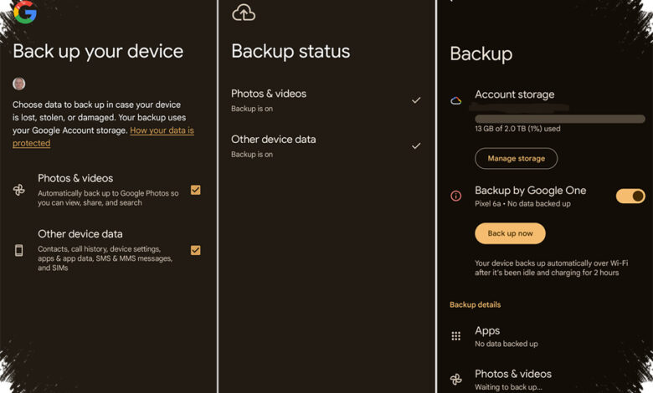The height and width of the screenshot is (393, 653).
Task: Click the Google One cloud icon
Action: (456, 100)
